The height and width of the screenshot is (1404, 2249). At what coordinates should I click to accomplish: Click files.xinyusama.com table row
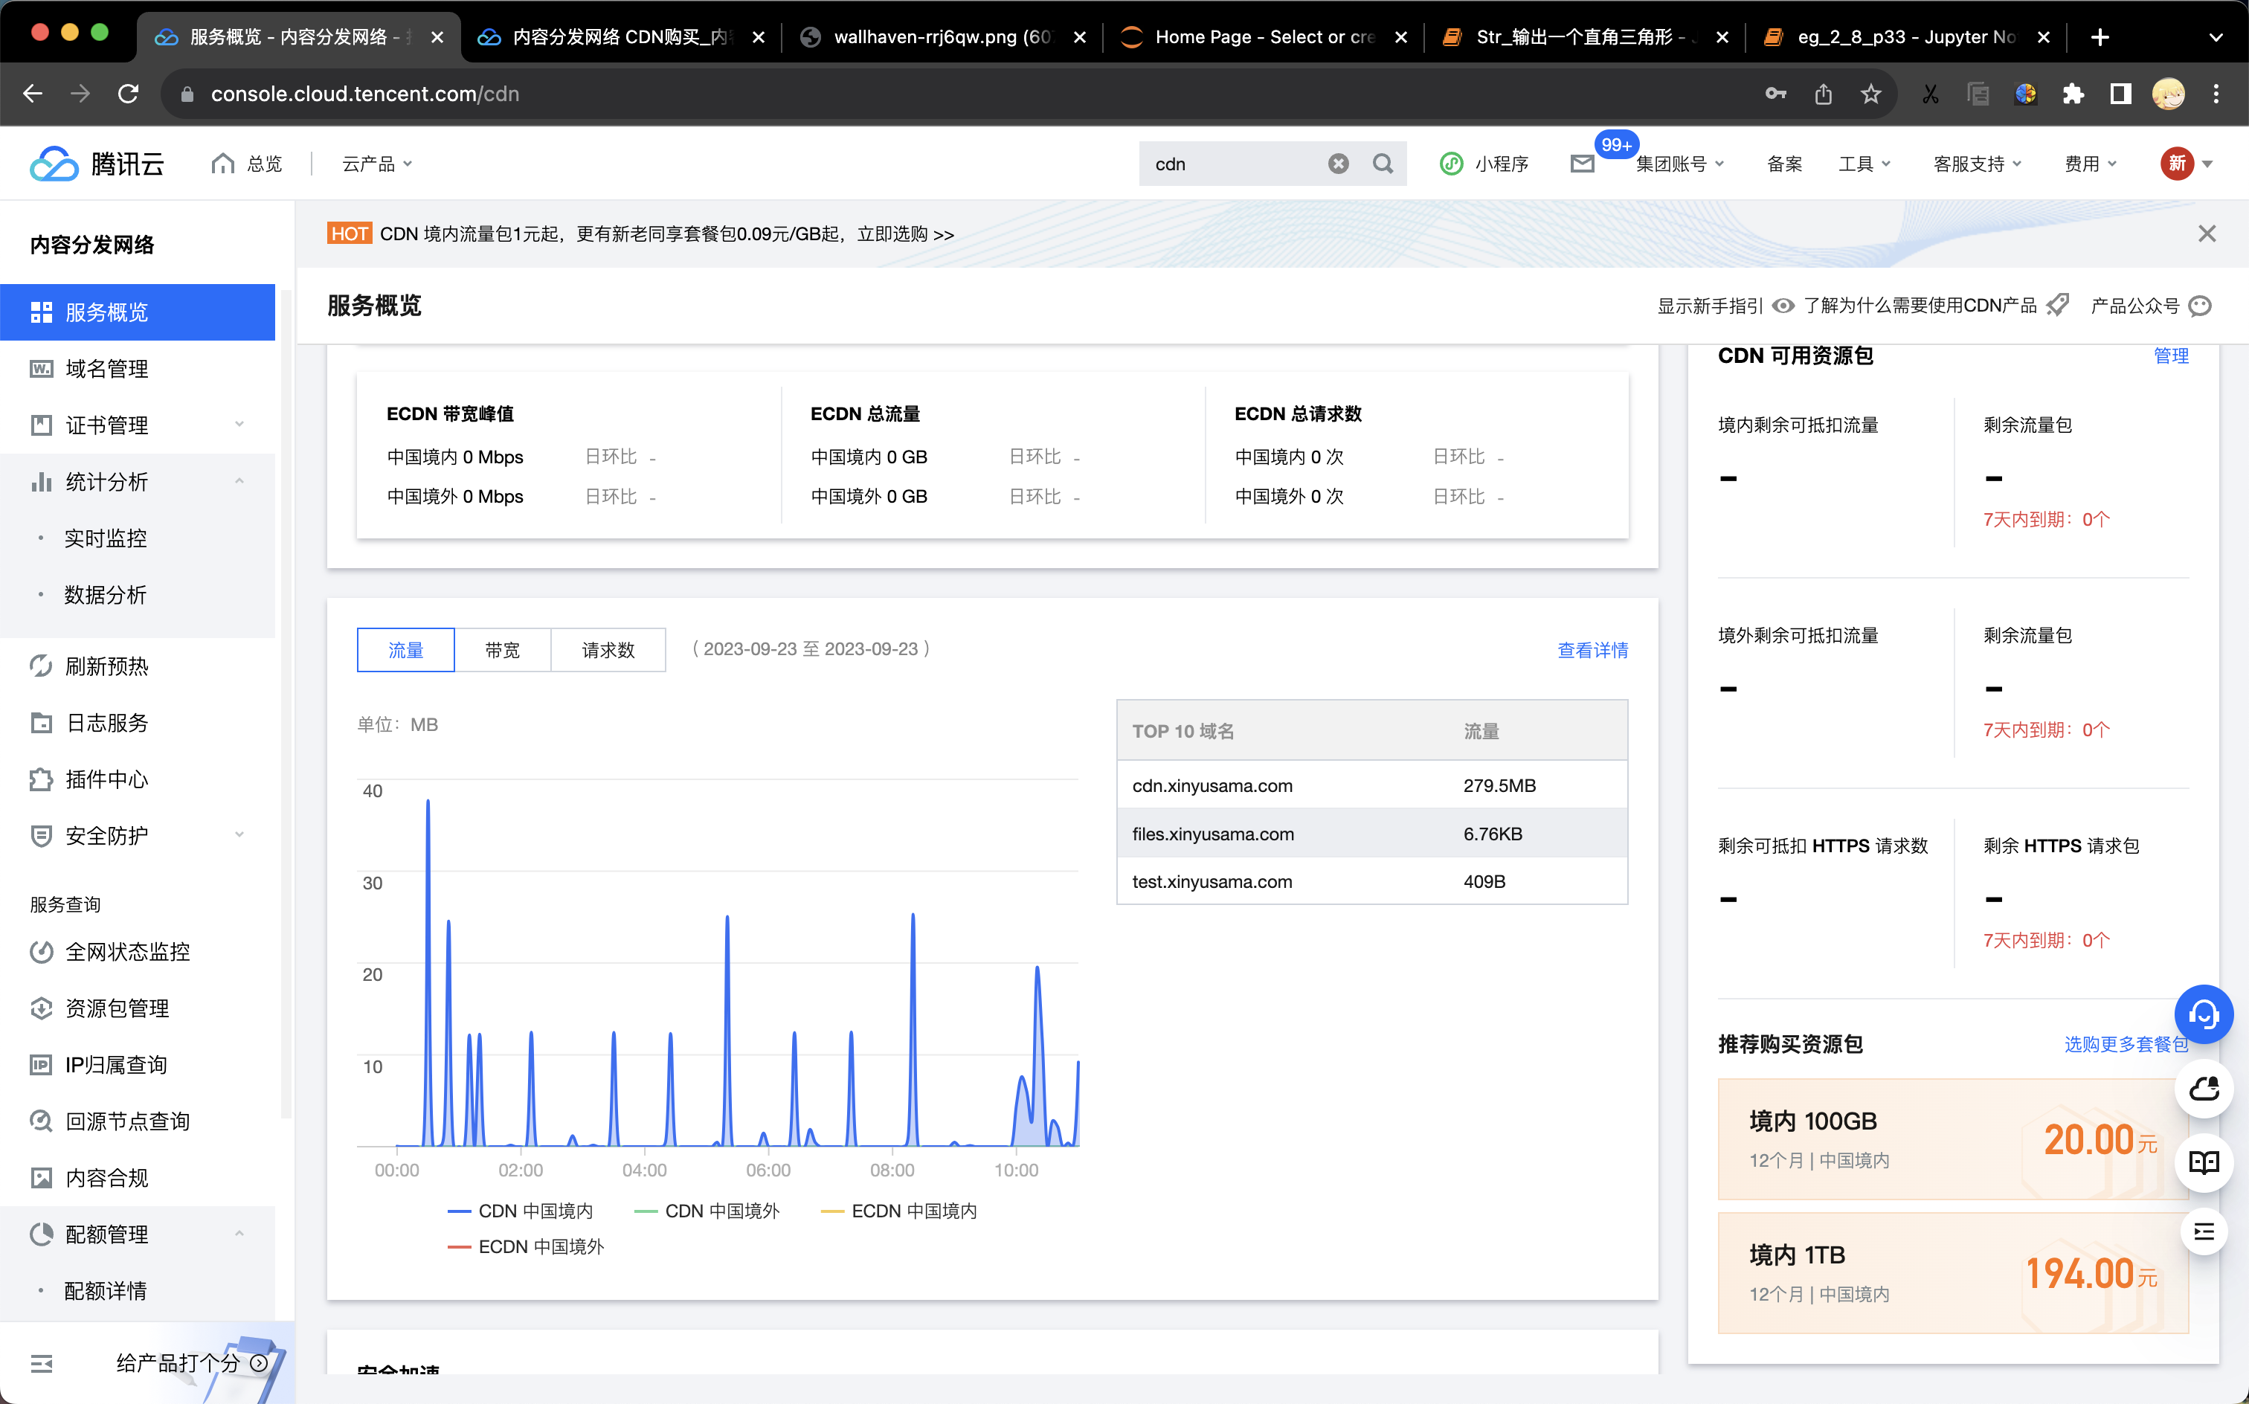(1371, 833)
